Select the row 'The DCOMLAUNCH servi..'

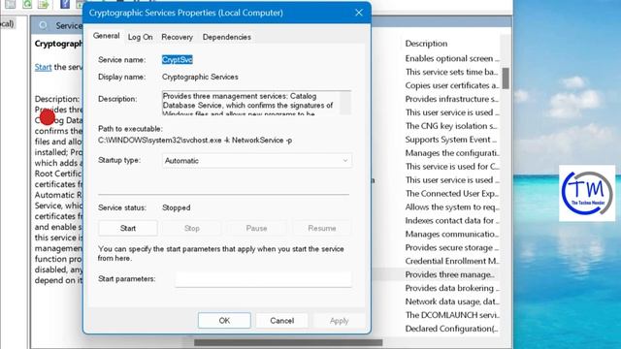pos(451,315)
